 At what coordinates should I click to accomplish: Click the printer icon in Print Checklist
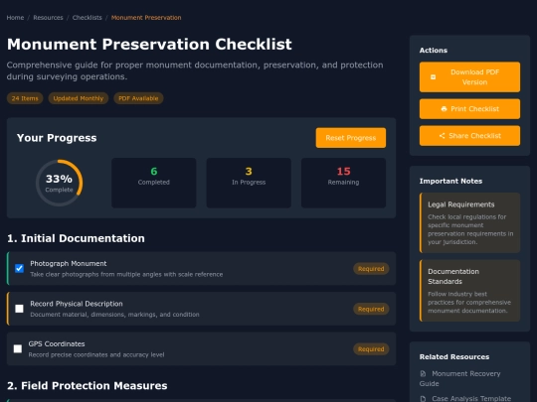coord(444,109)
